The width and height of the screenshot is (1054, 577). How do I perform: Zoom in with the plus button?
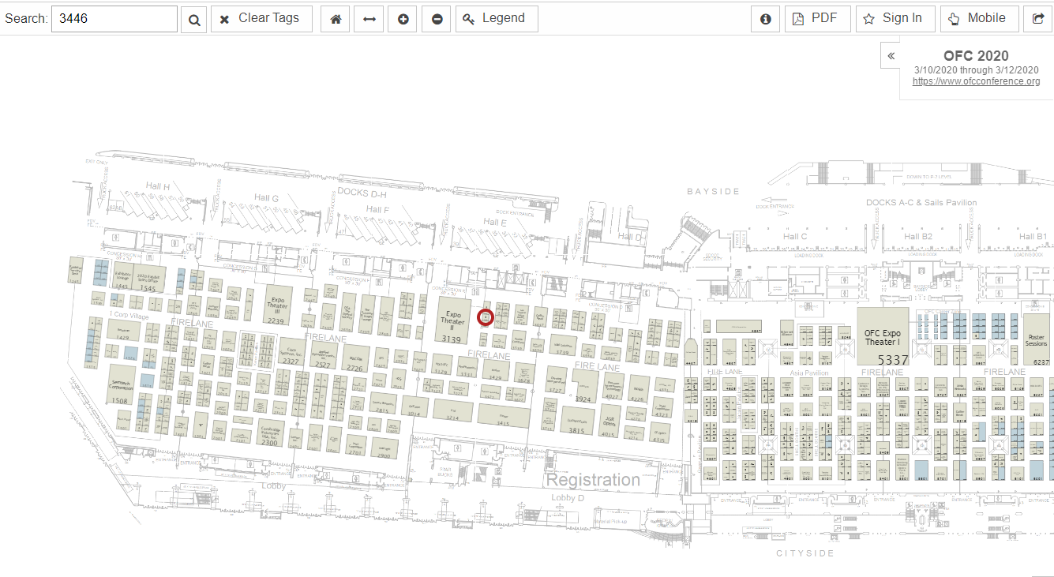[403, 19]
